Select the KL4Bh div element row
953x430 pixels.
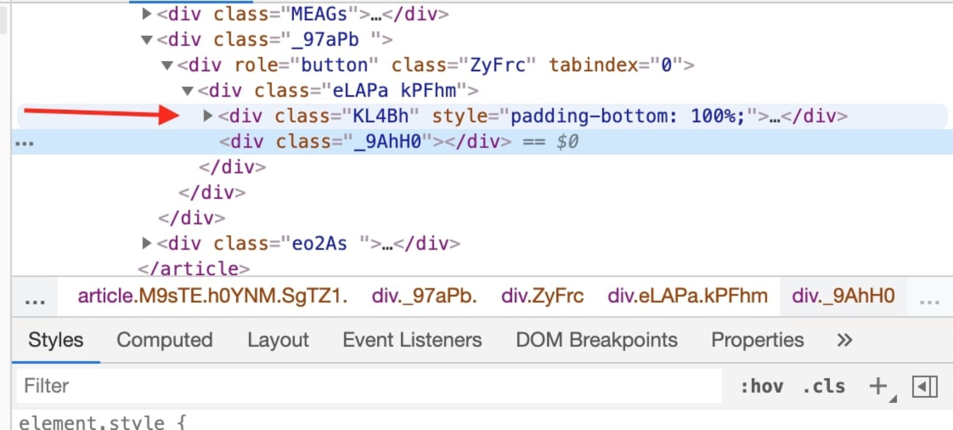[x=482, y=116]
